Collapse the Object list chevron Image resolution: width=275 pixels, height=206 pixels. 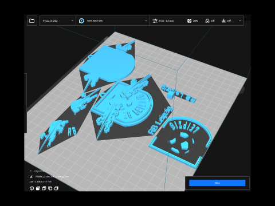30,171
